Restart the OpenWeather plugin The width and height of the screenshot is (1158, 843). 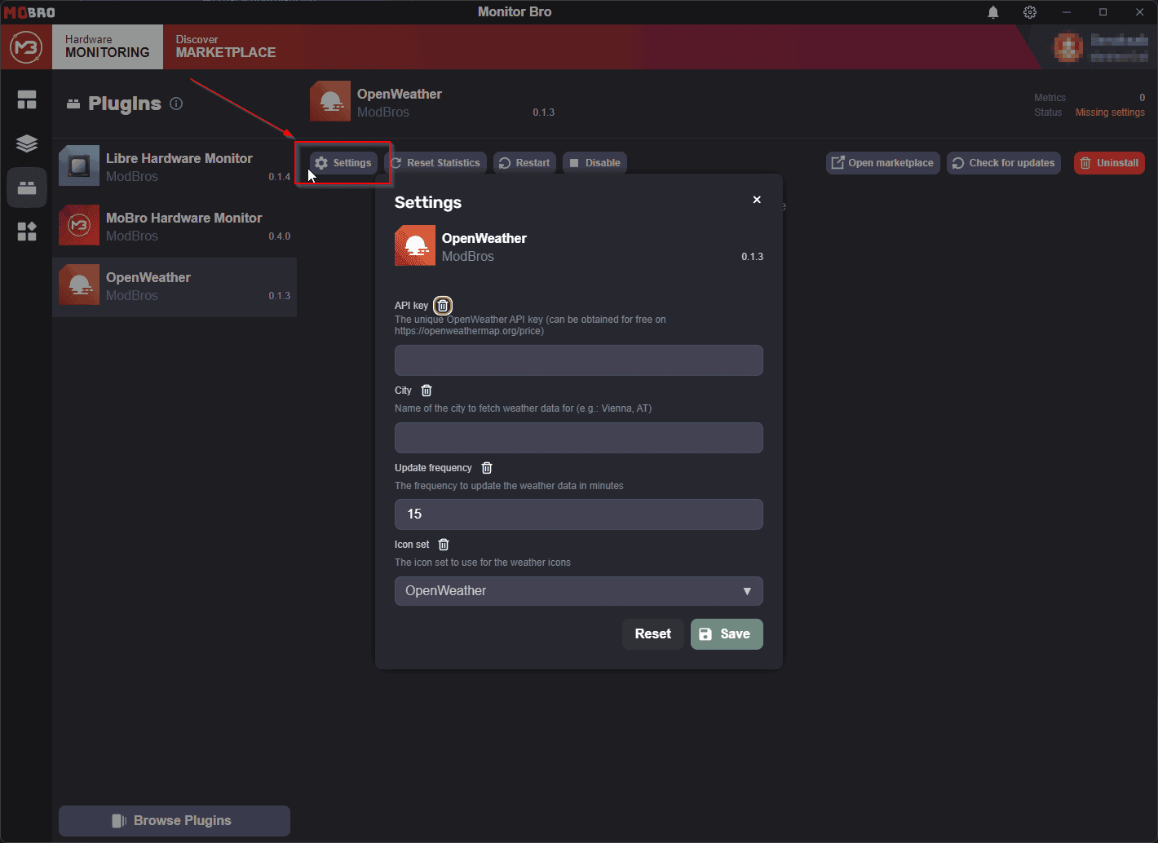coord(524,163)
